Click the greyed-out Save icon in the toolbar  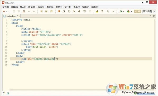[x=14, y=11]
